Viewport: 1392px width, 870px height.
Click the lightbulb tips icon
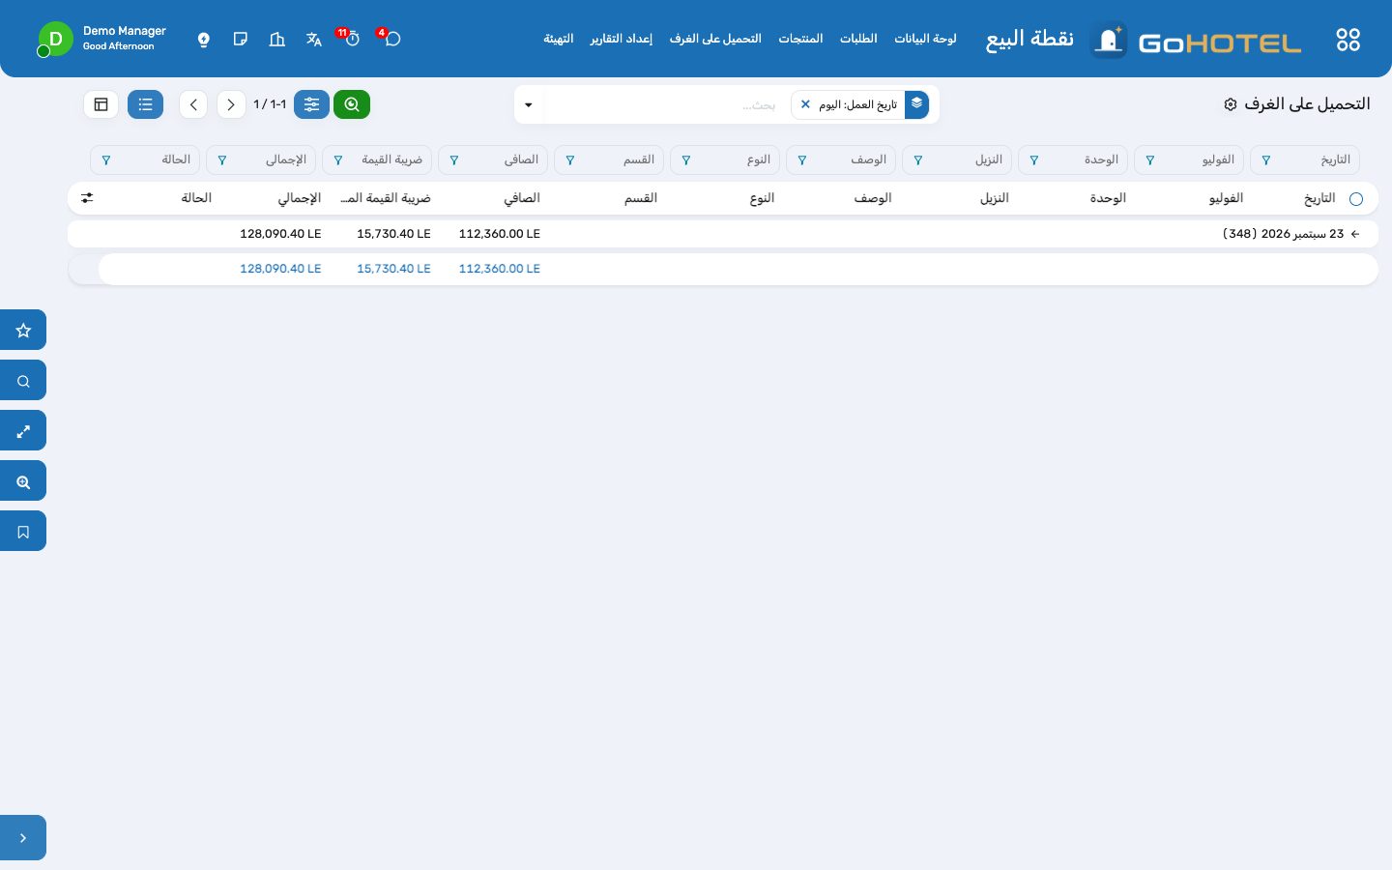pos(203,40)
